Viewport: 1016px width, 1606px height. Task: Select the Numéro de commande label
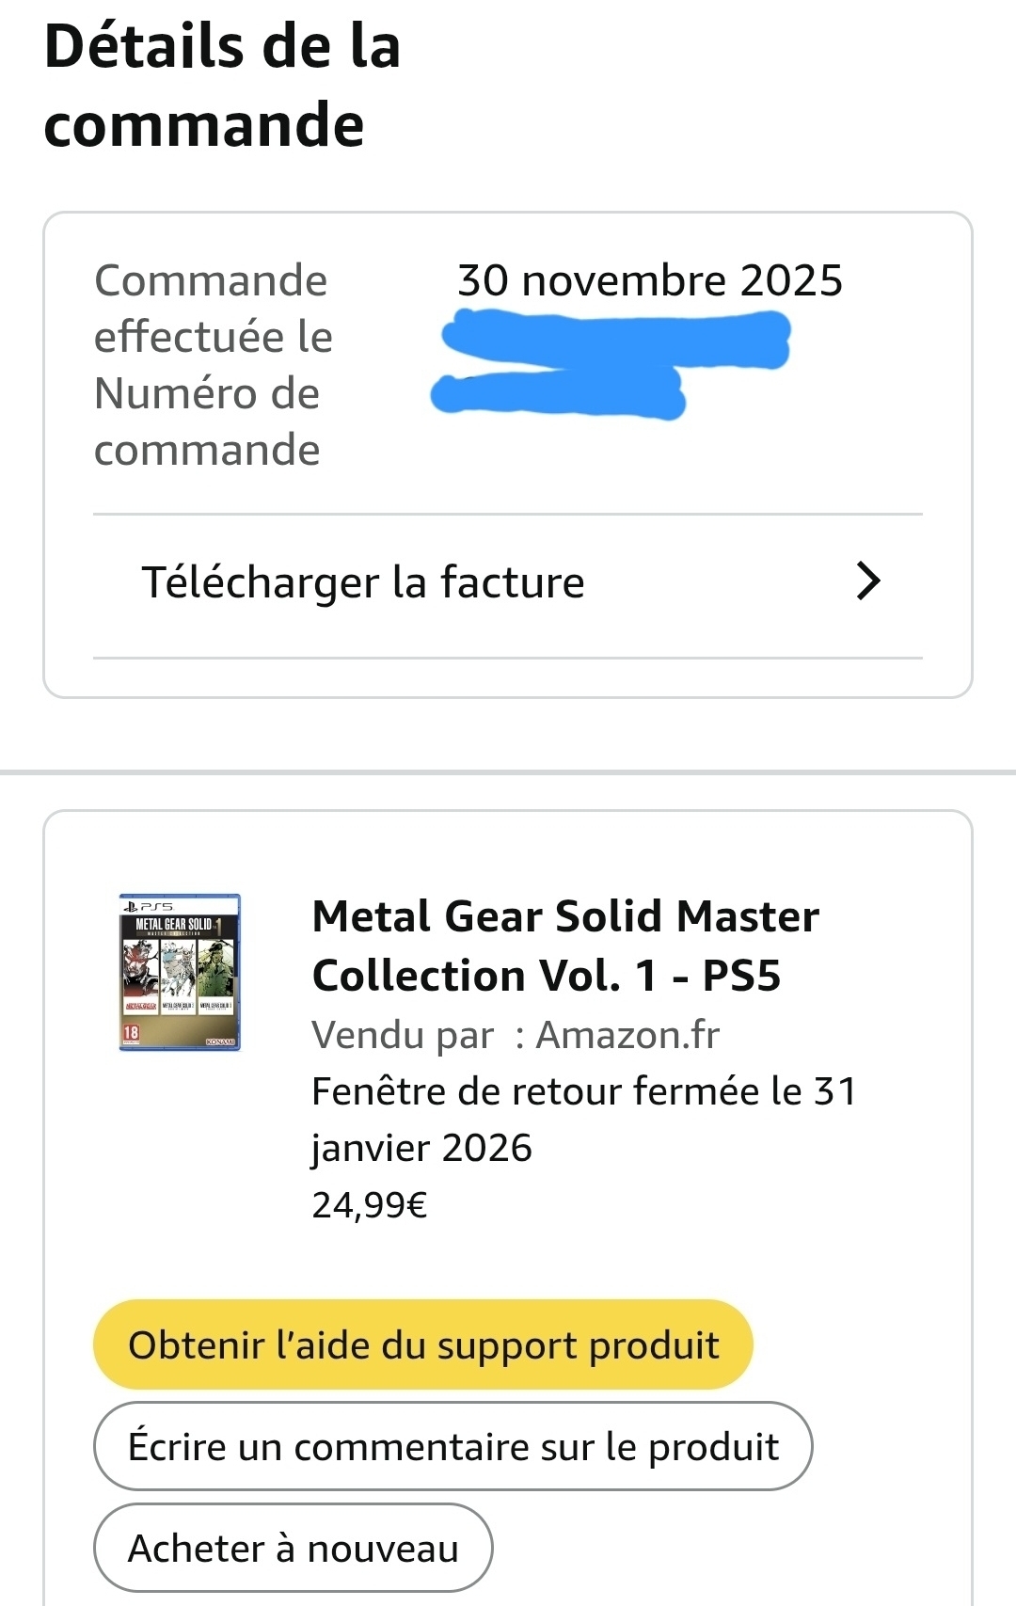click(207, 421)
